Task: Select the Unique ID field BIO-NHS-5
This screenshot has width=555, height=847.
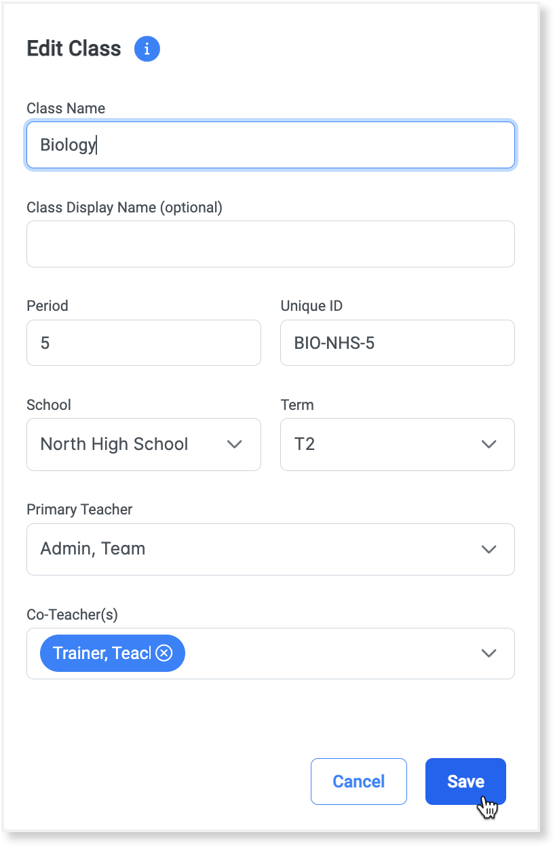Action: [x=397, y=343]
